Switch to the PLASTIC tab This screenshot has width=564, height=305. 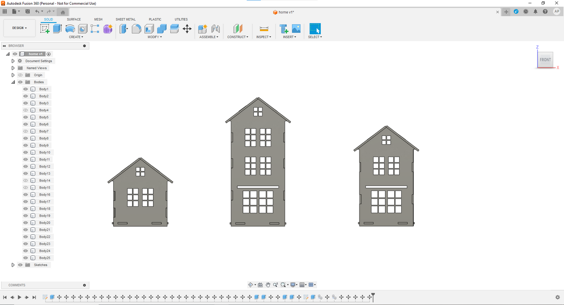pyautogui.click(x=155, y=19)
